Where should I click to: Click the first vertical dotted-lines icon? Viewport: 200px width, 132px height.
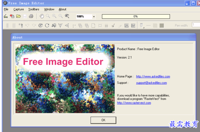click(x=7, y=26)
